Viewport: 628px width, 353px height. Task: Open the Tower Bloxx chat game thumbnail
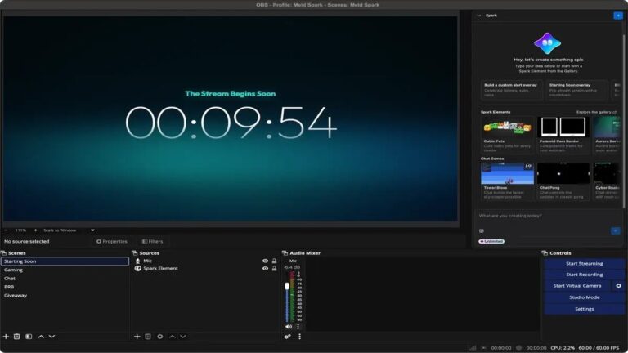tap(508, 174)
